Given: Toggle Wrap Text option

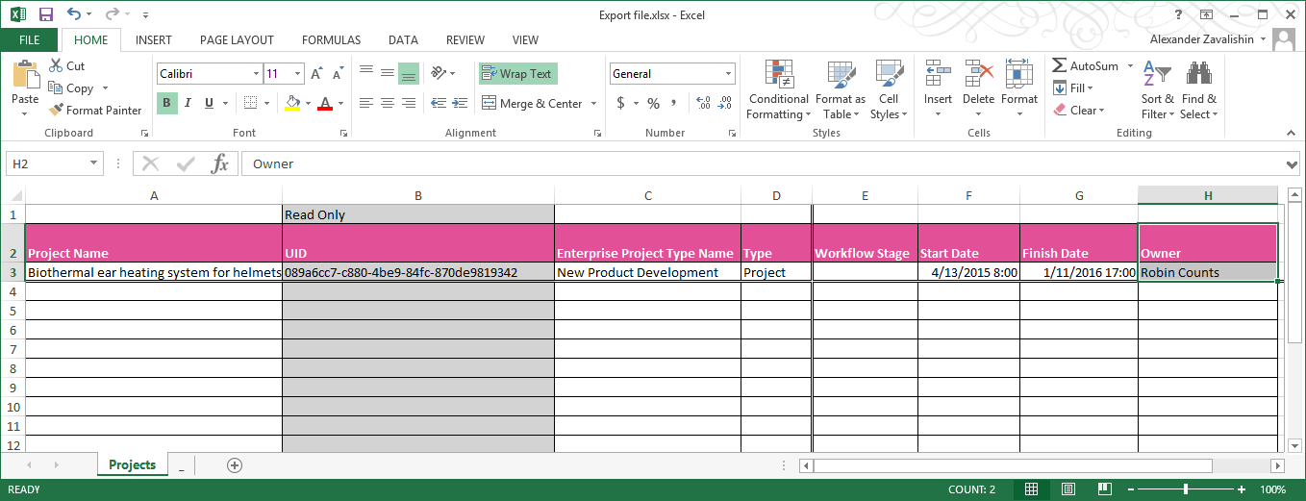Looking at the screenshot, I should [x=517, y=74].
